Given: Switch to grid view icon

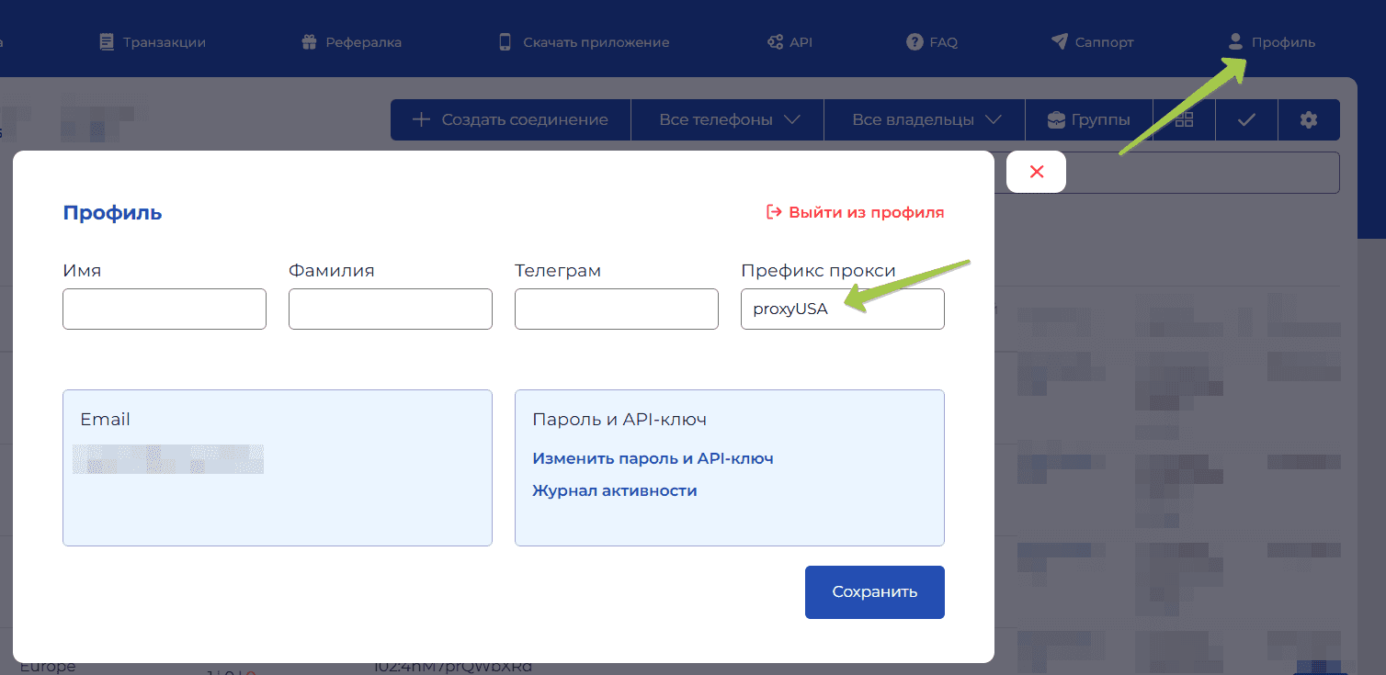Looking at the screenshot, I should (1184, 119).
